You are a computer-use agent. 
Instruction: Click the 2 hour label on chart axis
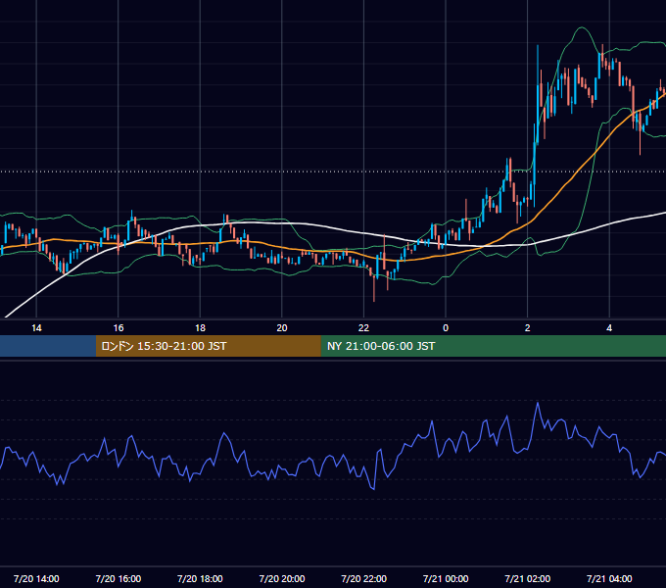pos(528,328)
